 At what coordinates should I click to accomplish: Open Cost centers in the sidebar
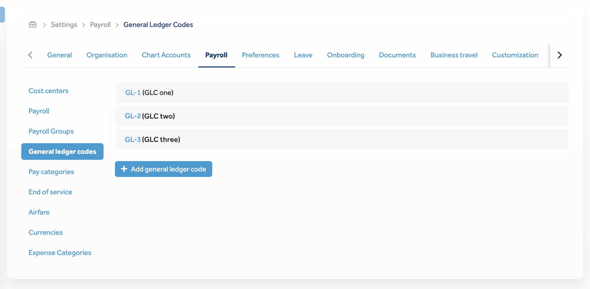point(49,91)
